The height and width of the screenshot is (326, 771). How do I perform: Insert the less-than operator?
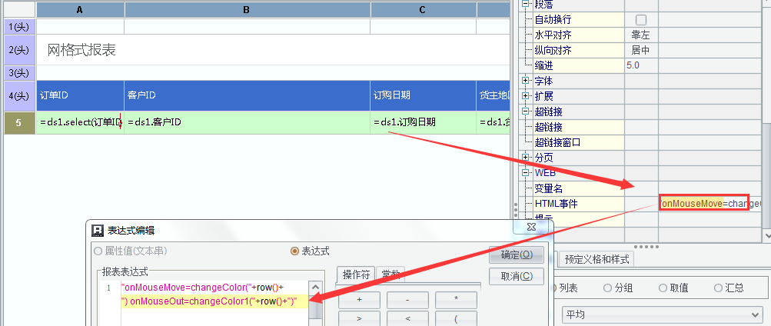[407, 318]
